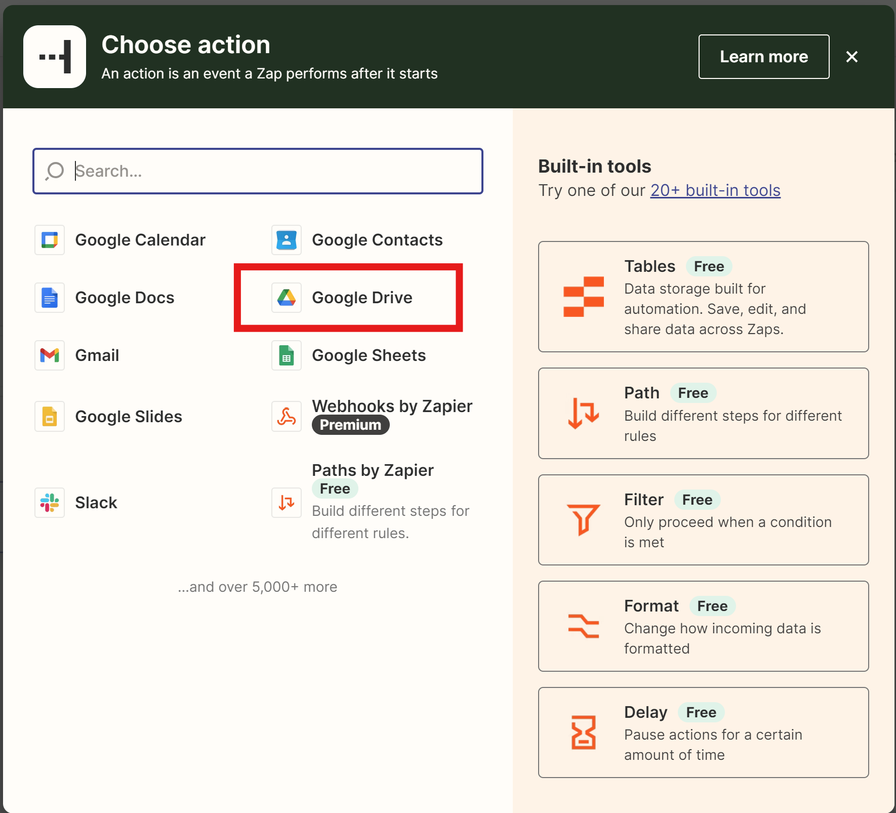Screen dimensions: 896x813
Task: Click the Free badge on Tables card
Action: (x=709, y=266)
